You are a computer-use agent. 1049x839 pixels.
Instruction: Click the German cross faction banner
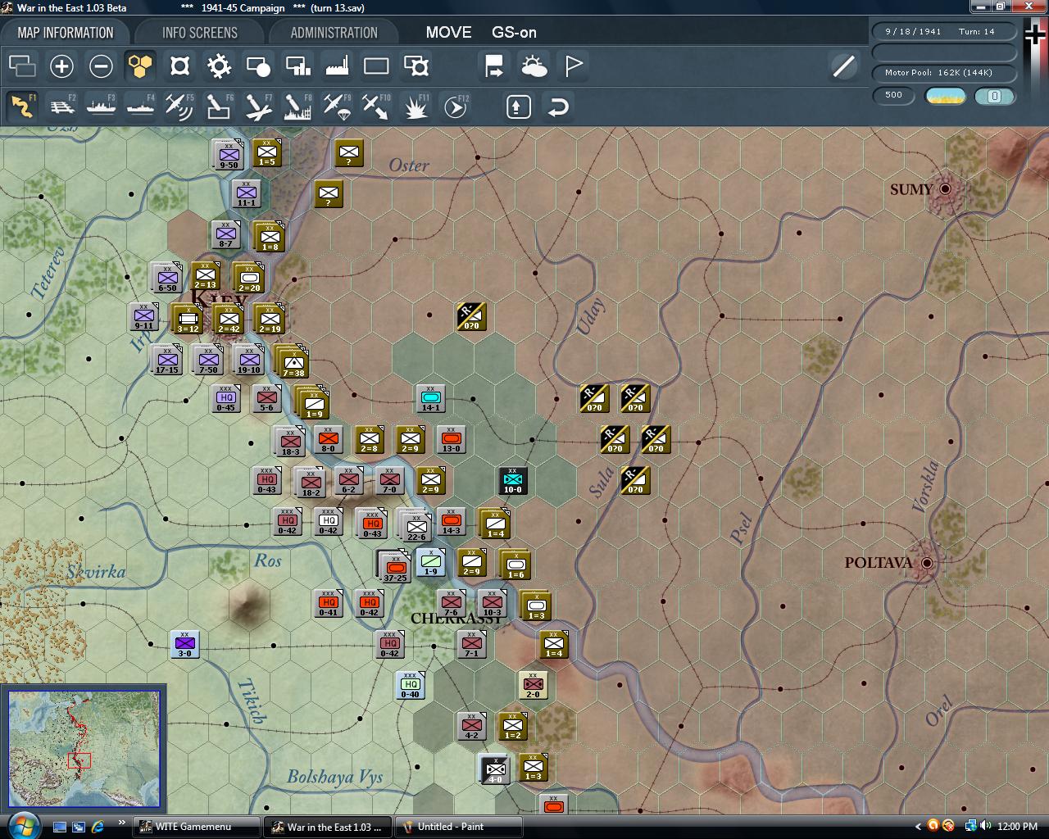point(1035,36)
